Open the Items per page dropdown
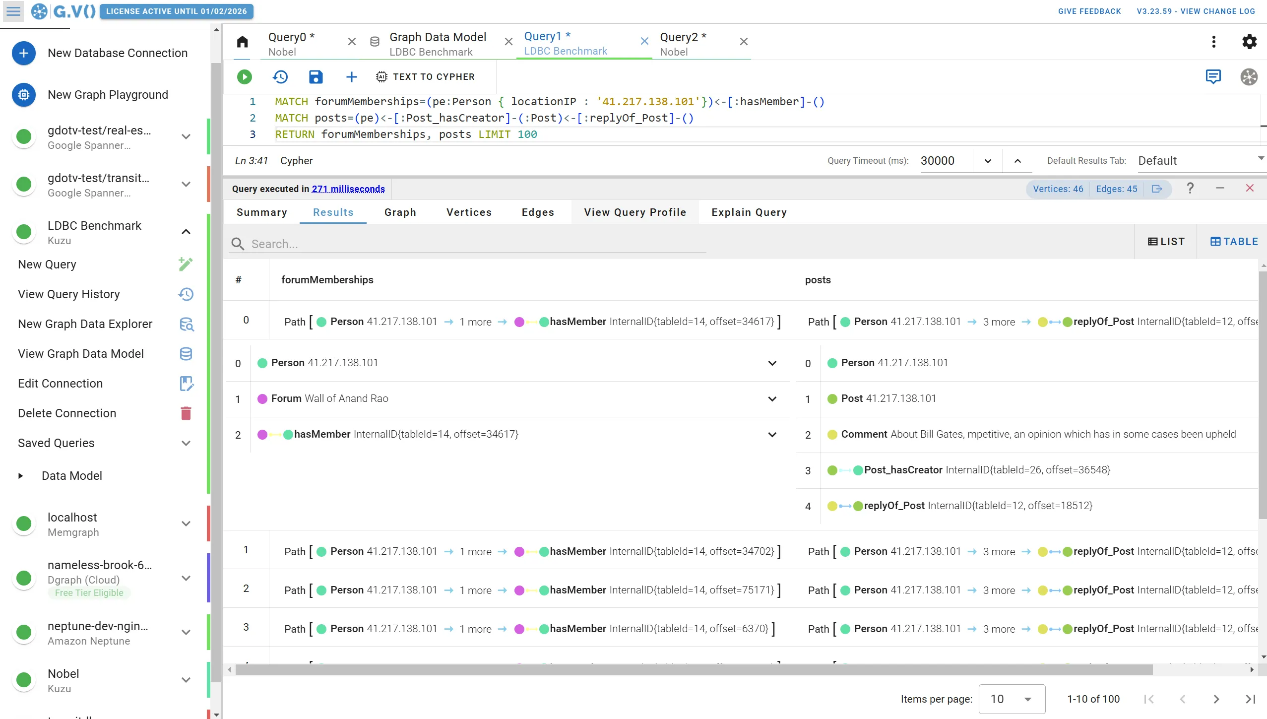Viewport: 1267px width, 719px height. point(1012,699)
